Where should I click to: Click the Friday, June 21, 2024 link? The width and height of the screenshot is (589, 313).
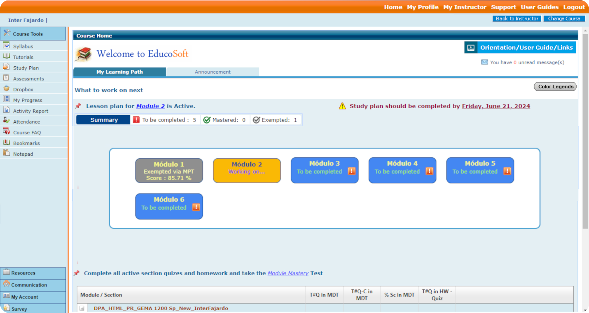point(496,106)
